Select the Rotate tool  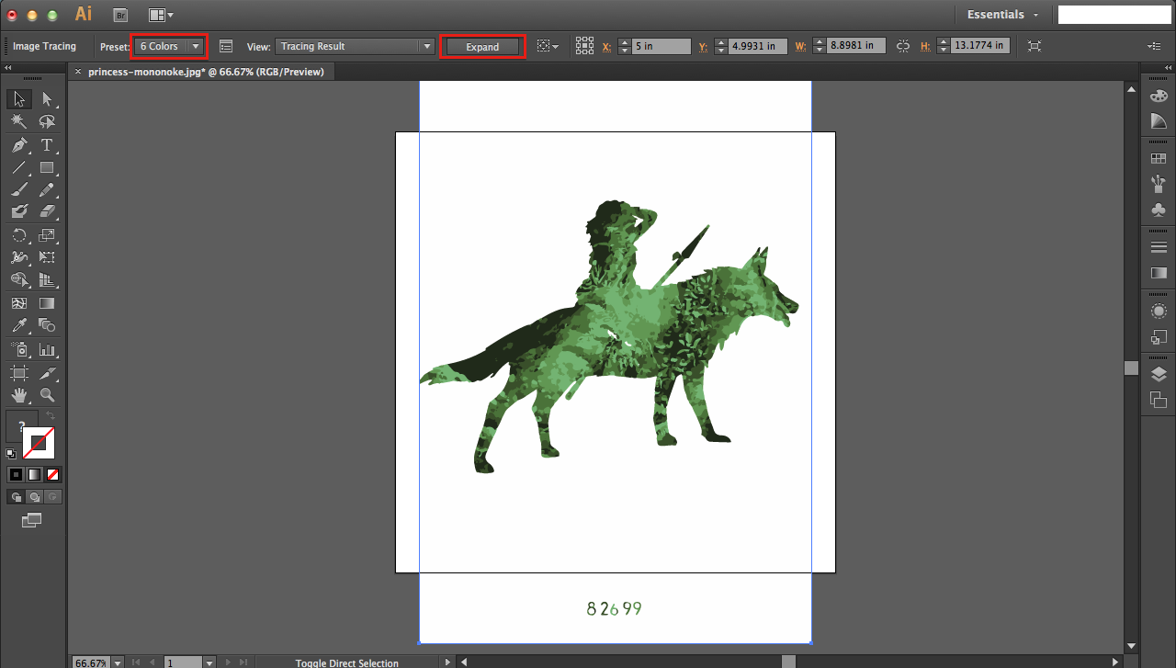(x=19, y=235)
